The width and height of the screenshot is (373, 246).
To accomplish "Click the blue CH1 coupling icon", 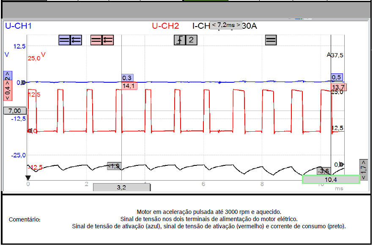I will click(x=64, y=40).
